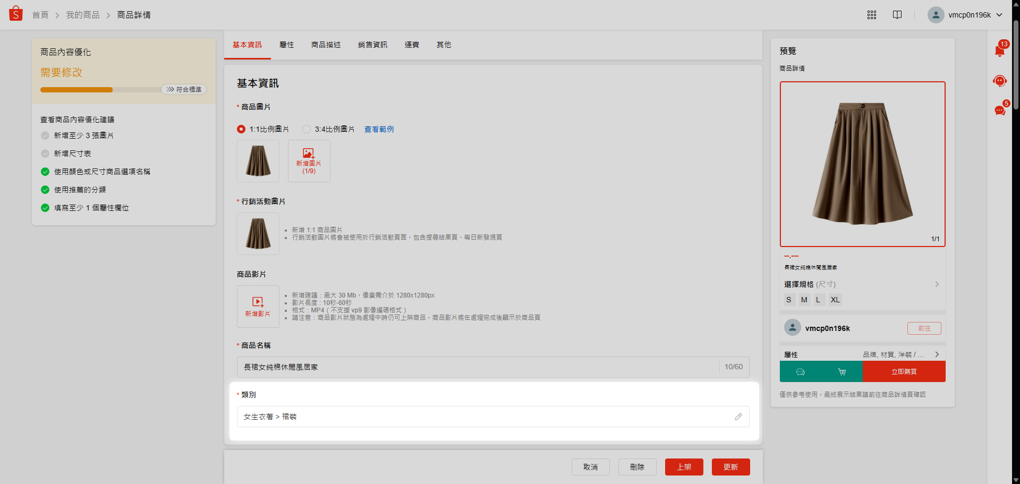
Task: Open chat messages icon with 5 badge
Action: (x=999, y=111)
